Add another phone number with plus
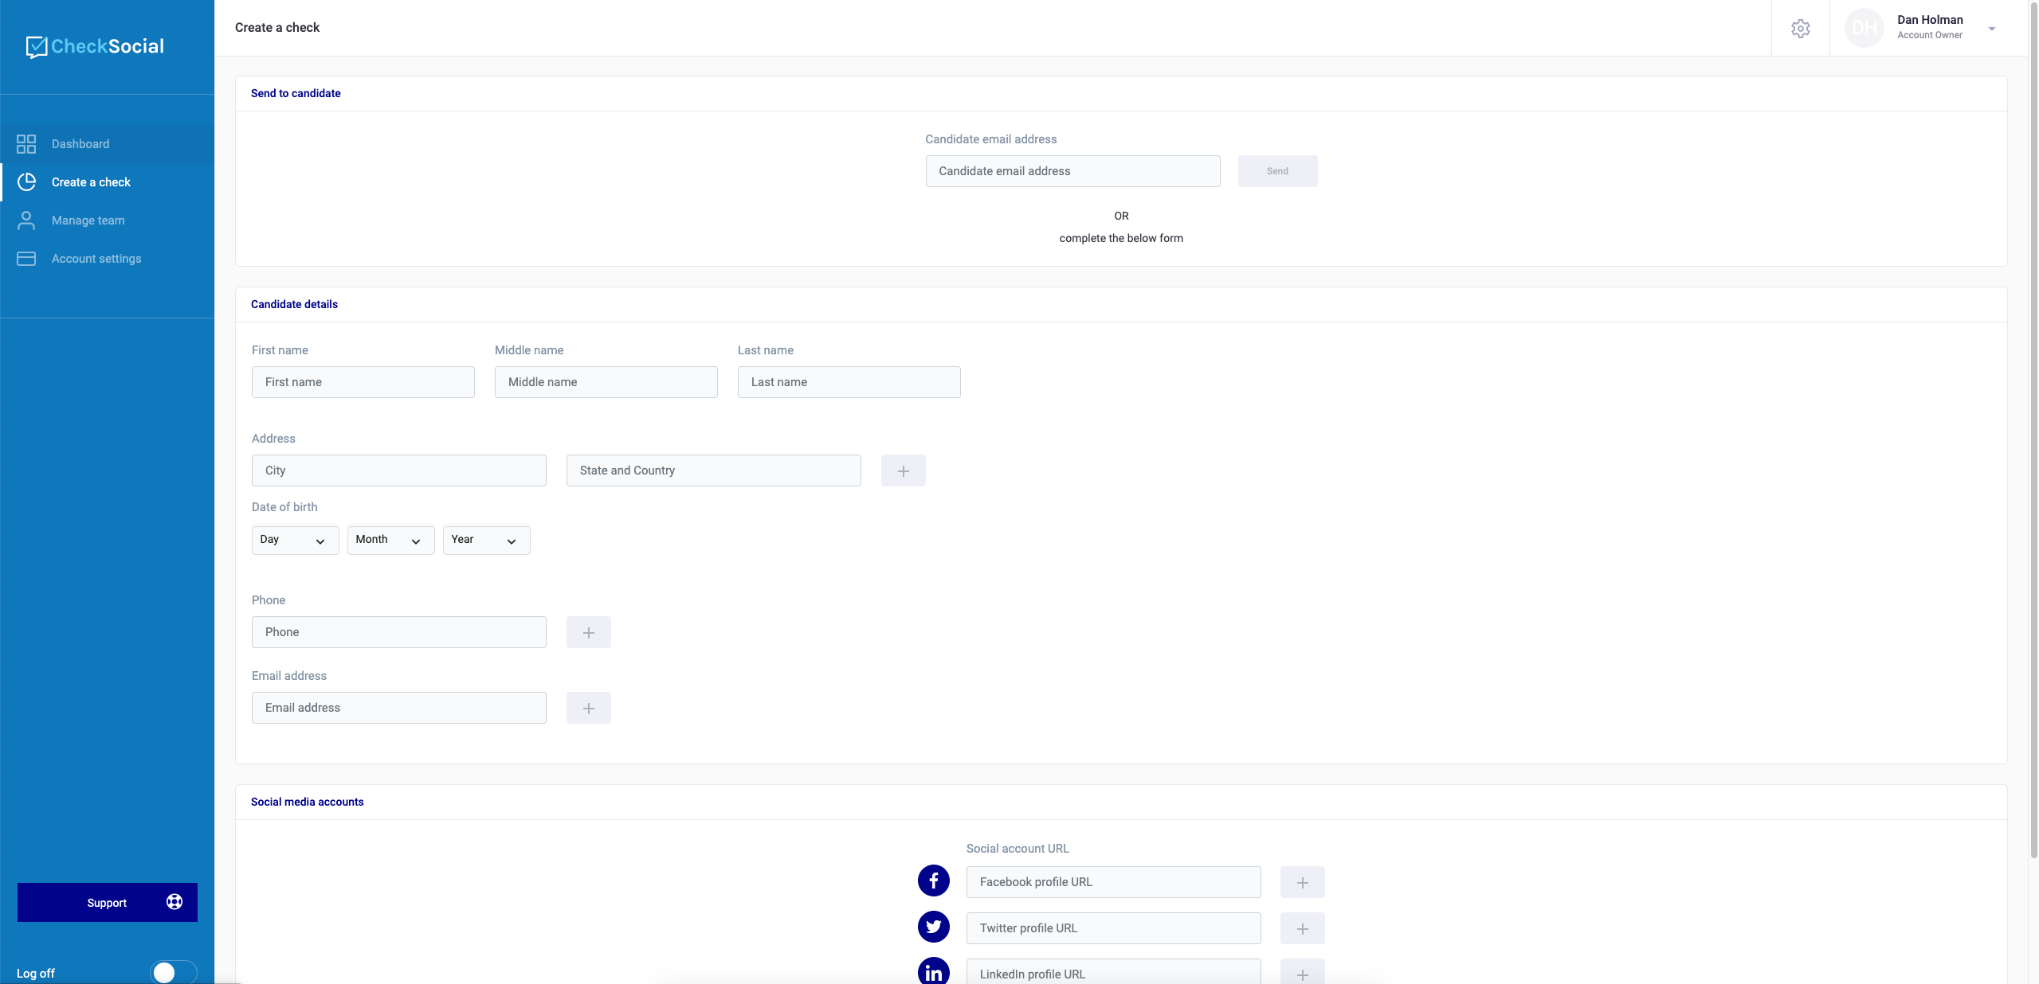Image resolution: width=2039 pixels, height=984 pixels. coord(588,632)
